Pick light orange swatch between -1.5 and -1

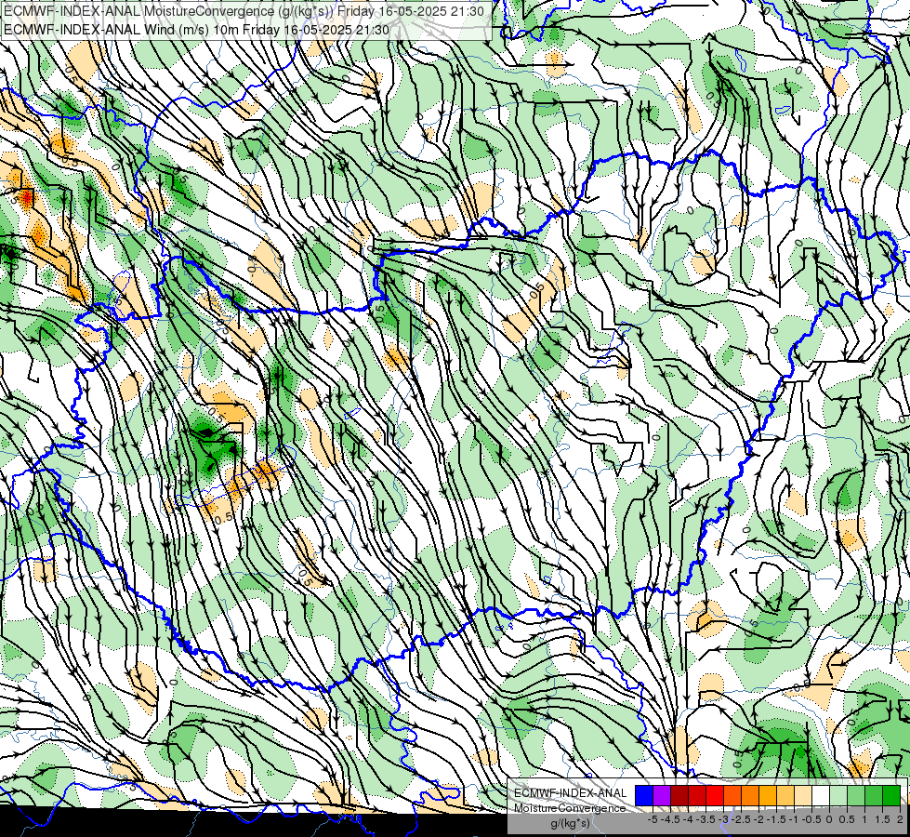tap(785, 795)
